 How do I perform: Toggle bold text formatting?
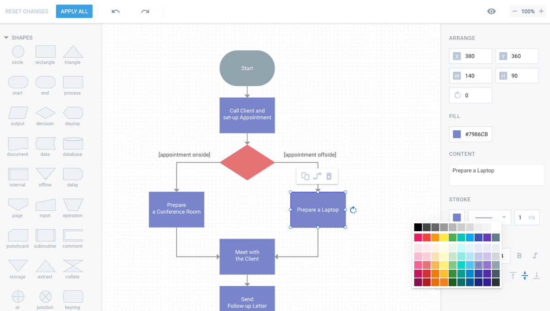coord(519,256)
